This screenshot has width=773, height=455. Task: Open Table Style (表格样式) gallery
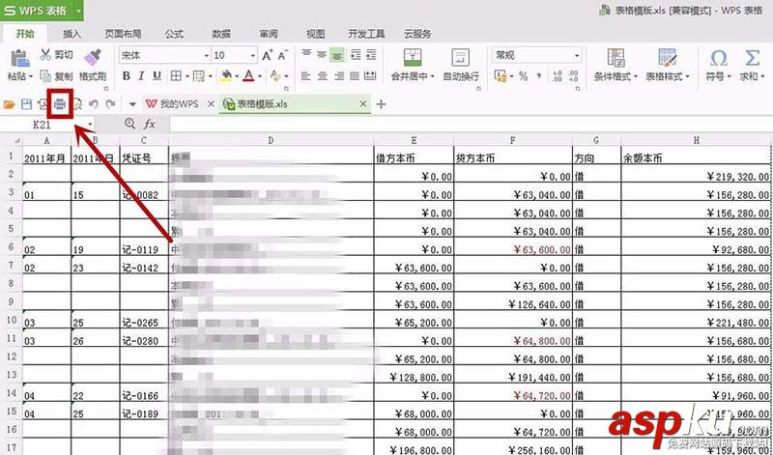(668, 64)
